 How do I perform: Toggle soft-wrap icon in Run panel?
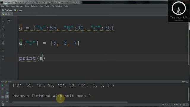[x=7, y=93]
